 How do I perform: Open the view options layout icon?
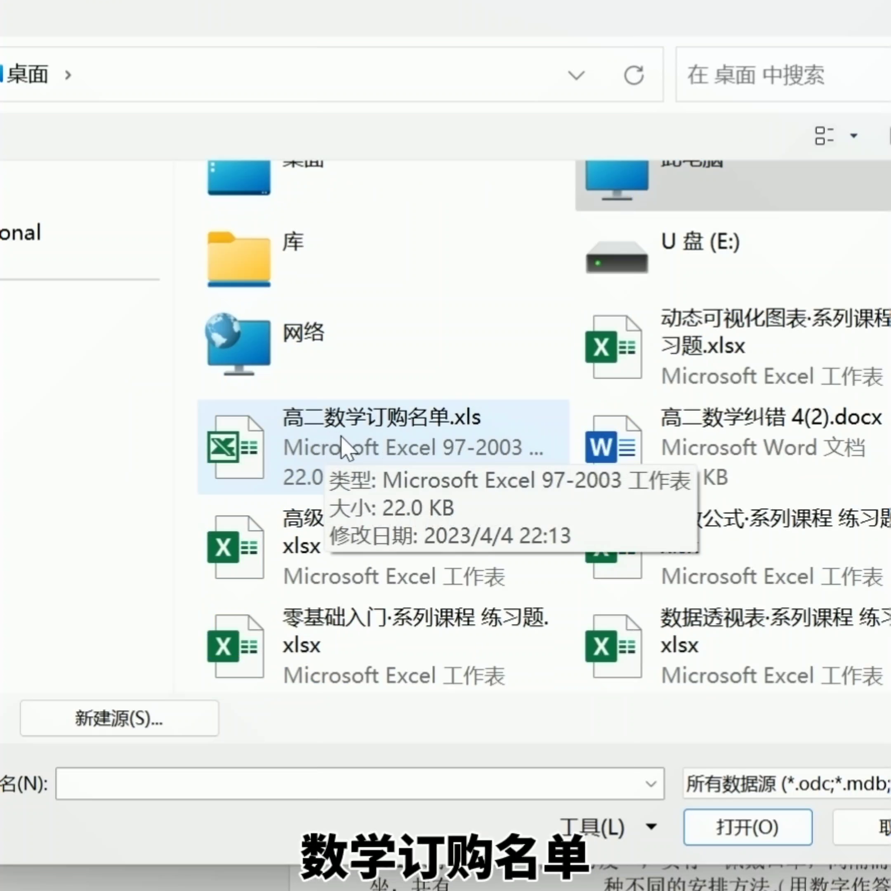point(824,136)
